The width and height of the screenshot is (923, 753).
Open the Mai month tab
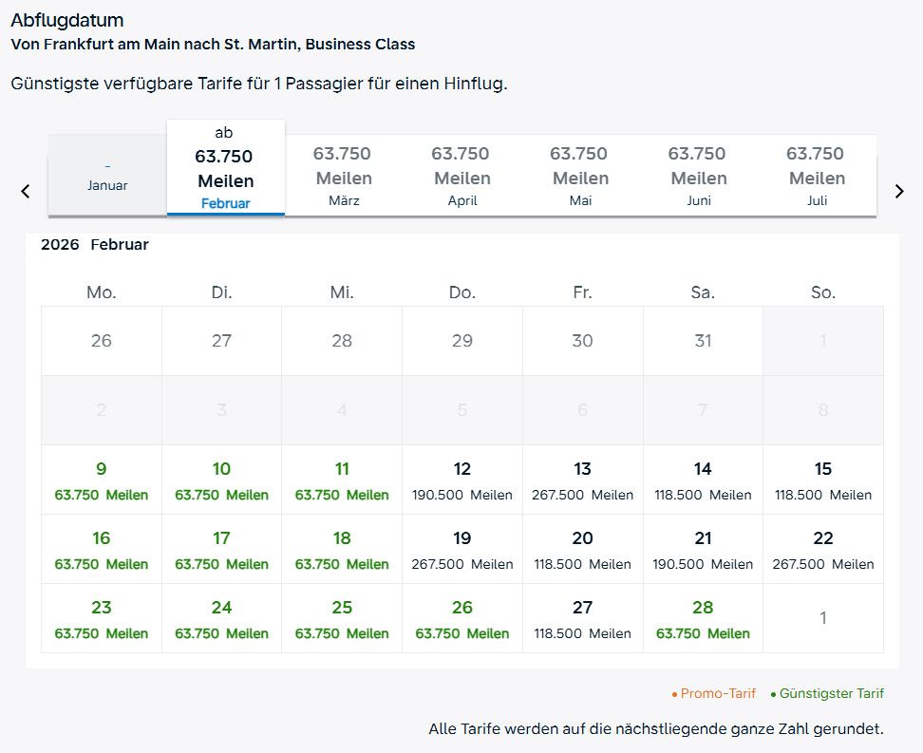[579, 176]
